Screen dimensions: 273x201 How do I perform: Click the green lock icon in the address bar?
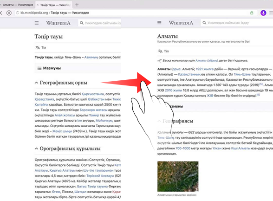pos(252,13)
